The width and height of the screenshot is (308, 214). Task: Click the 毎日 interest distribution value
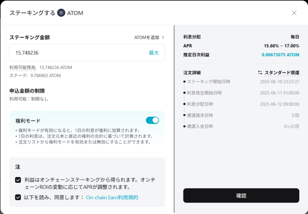(x=295, y=37)
